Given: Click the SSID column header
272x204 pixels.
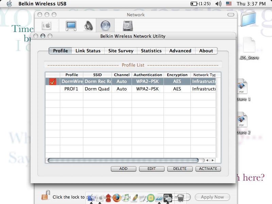Looking at the screenshot, I should point(97,75).
